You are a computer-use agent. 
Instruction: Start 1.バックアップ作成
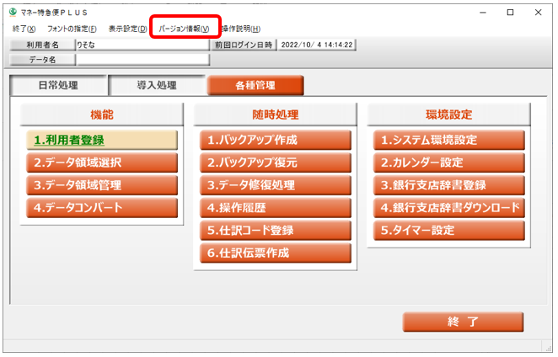[276, 140]
